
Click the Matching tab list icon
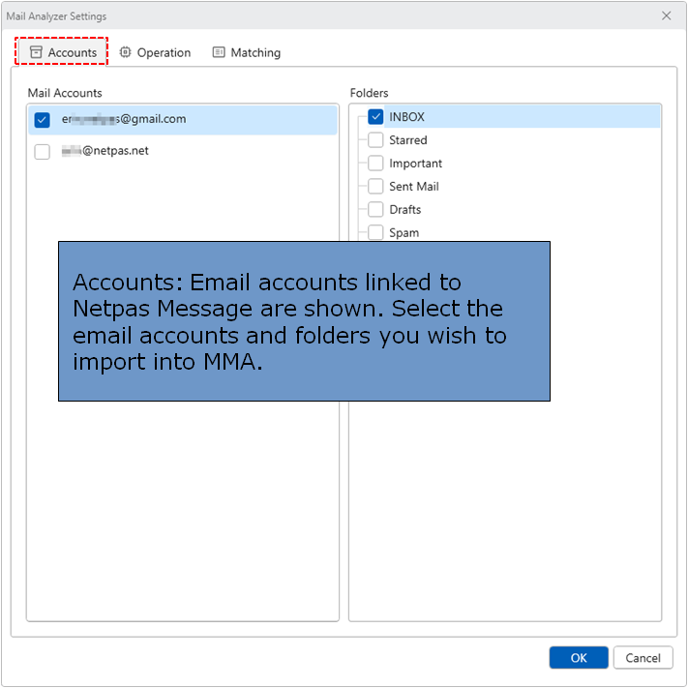pos(219,52)
